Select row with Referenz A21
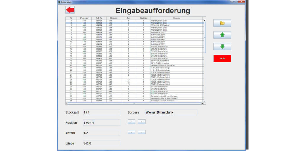 (135, 44)
